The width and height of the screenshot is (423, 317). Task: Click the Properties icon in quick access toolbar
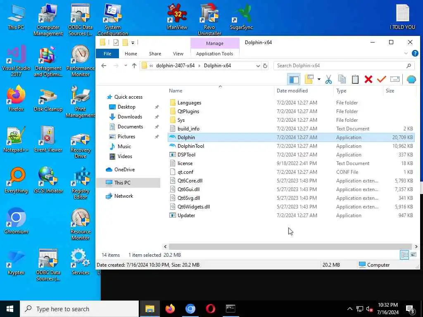pyautogui.click(x=116, y=43)
